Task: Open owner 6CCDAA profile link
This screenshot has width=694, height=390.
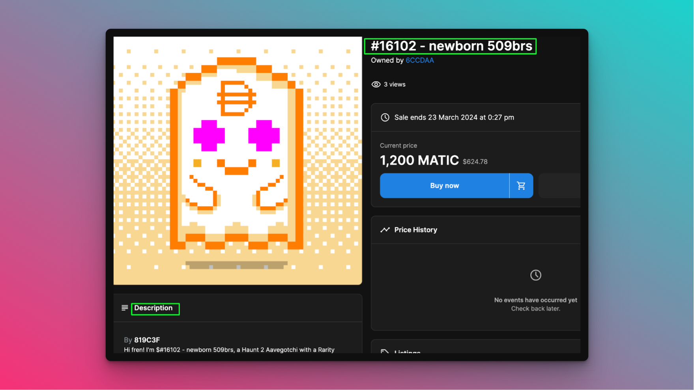Action: pyautogui.click(x=420, y=60)
